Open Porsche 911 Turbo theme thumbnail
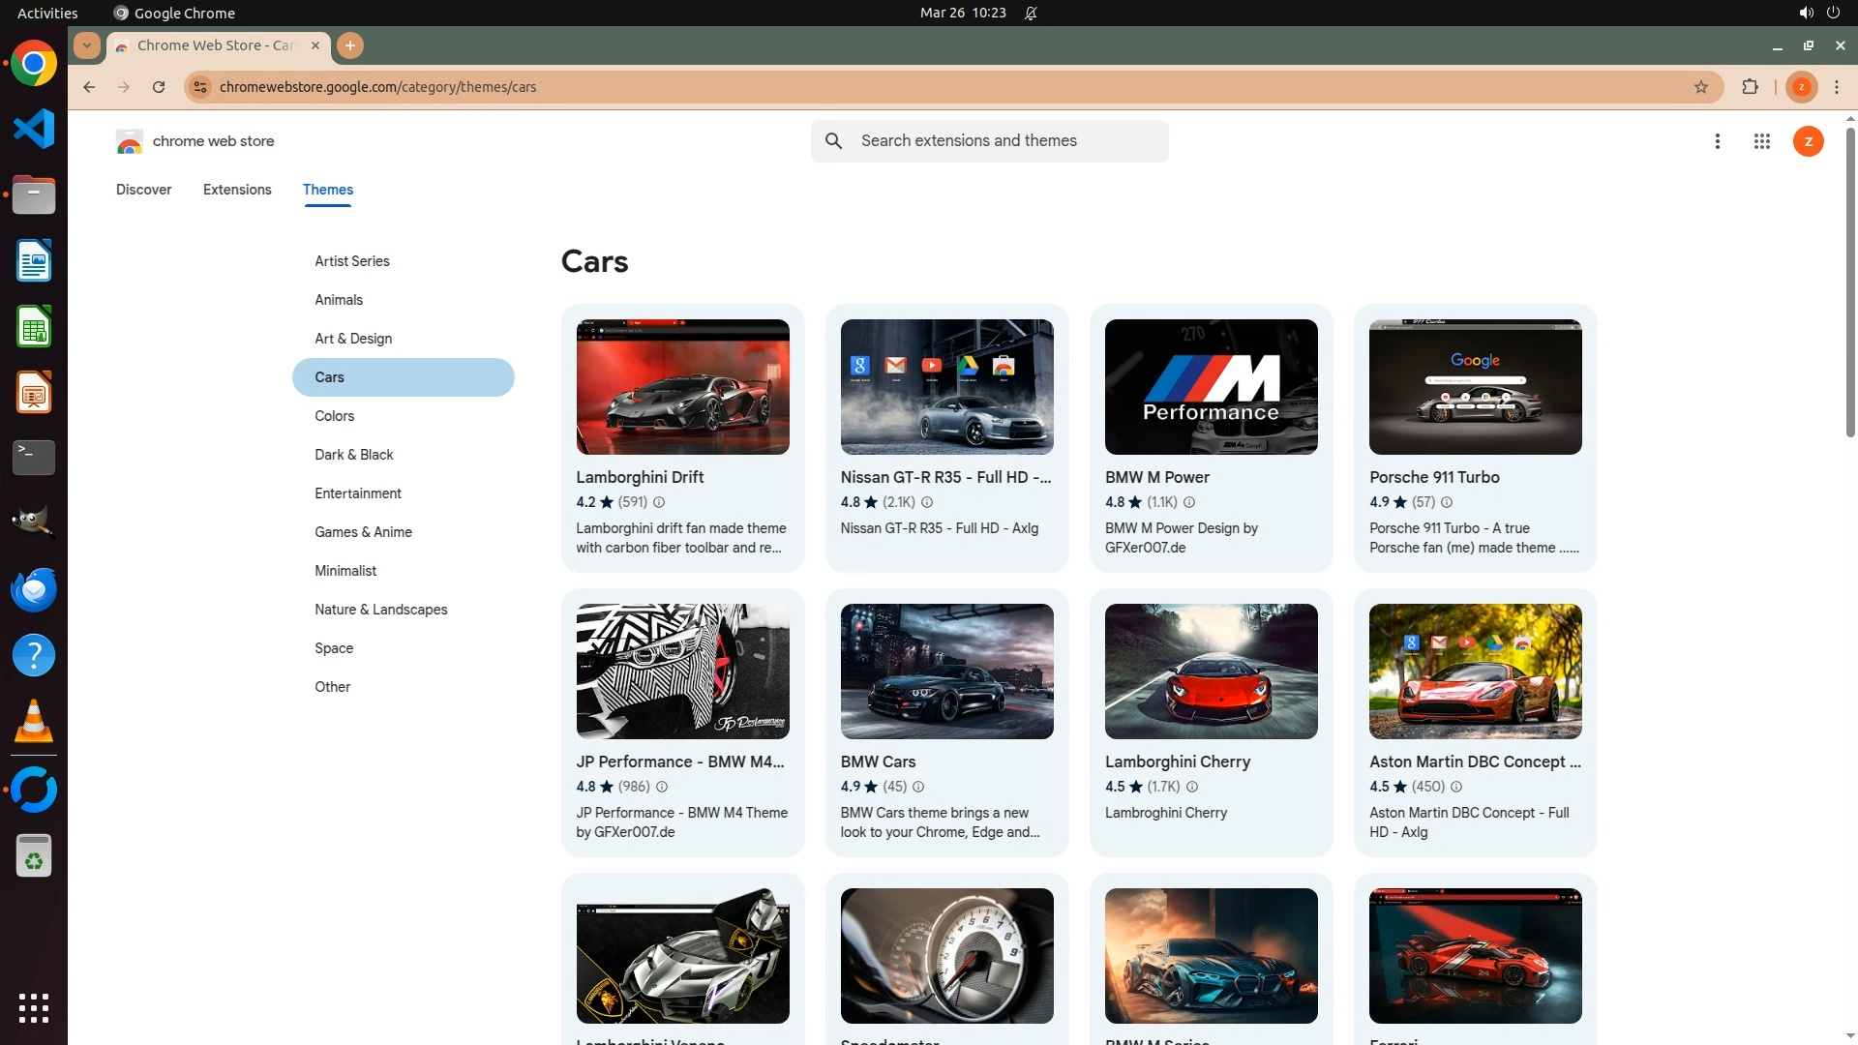1858x1045 pixels. coord(1475,387)
